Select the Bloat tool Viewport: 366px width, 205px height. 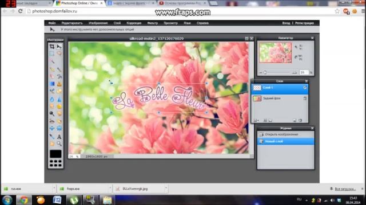point(52,128)
